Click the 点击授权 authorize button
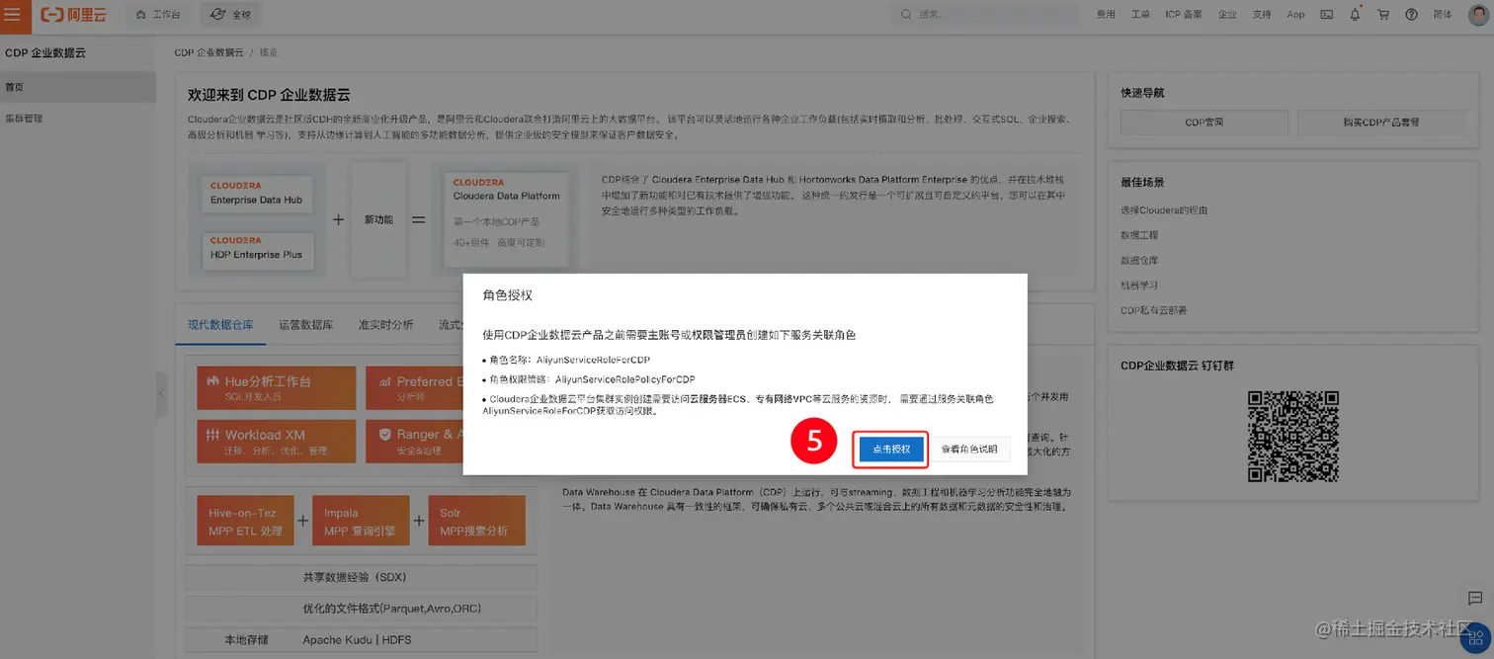Screen dimensions: 1494x659 click(x=891, y=449)
